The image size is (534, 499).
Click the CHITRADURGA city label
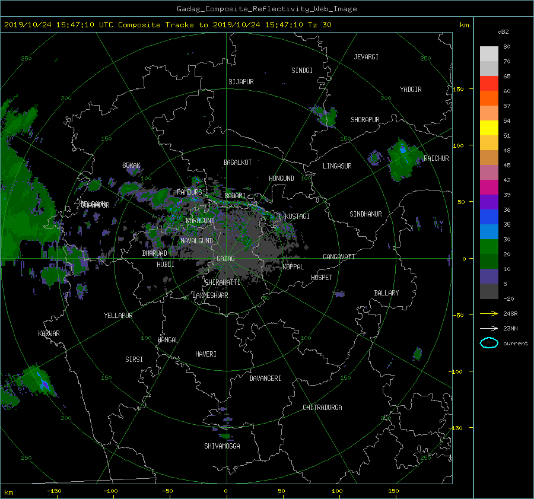[x=323, y=408]
